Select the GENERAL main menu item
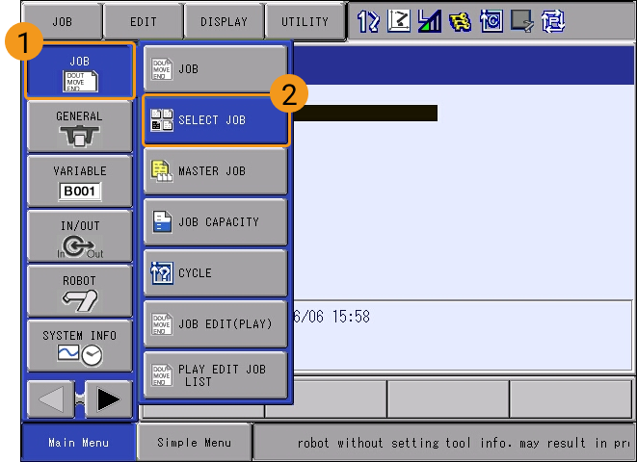The width and height of the screenshot is (637, 462). tap(80, 126)
